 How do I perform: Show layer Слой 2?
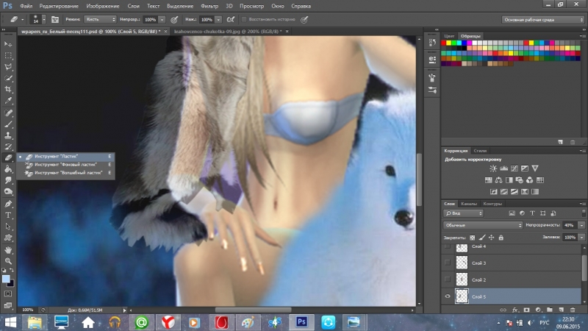[x=448, y=280]
